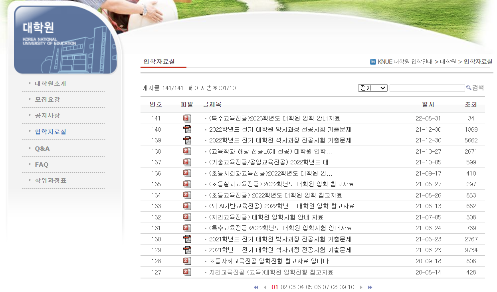Open the file icon for post 141
The image size is (497, 292).
tap(187, 118)
